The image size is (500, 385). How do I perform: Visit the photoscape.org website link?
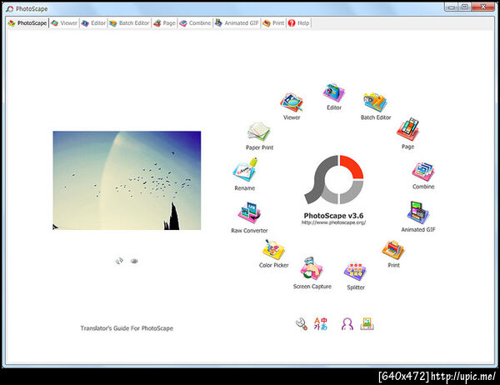pos(333,222)
